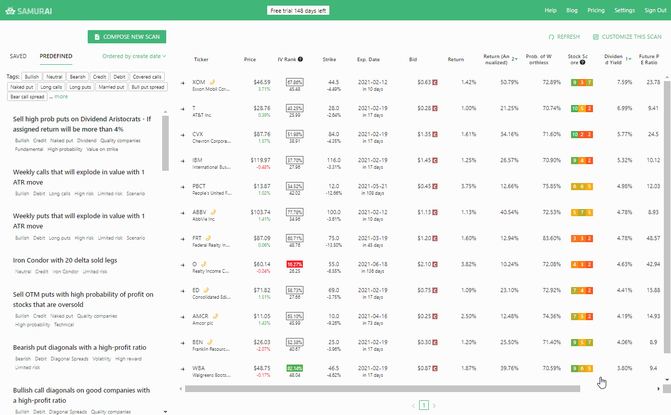This screenshot has width=671, height=415.
Task: Open the IV Rank help tooltip icon
Action: click(x=300, y=59)
